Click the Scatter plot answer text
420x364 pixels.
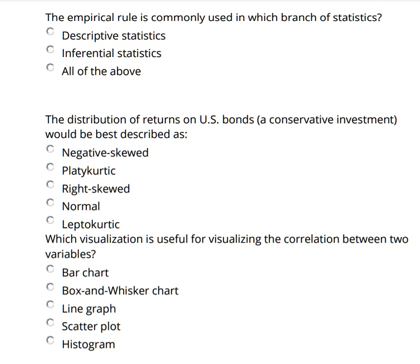(91, 326)
